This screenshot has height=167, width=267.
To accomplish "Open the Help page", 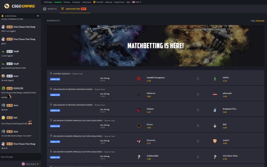I will [x=128, y=2].
